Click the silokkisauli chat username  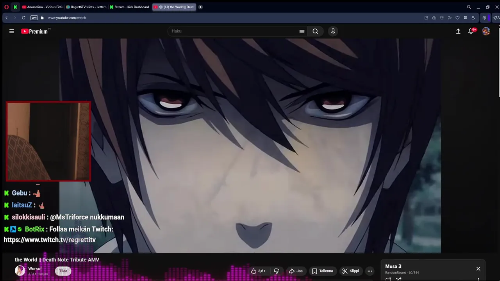click(29, 217)
